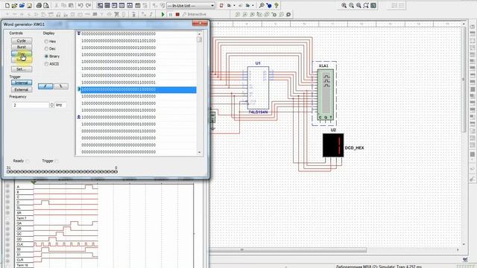Click the S0 signal label
This screenshot has height=268, width=477.
[19, 249]
